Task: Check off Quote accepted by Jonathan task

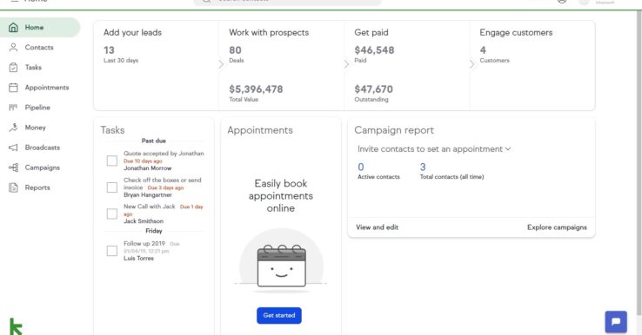Action: tap(111, 161)
